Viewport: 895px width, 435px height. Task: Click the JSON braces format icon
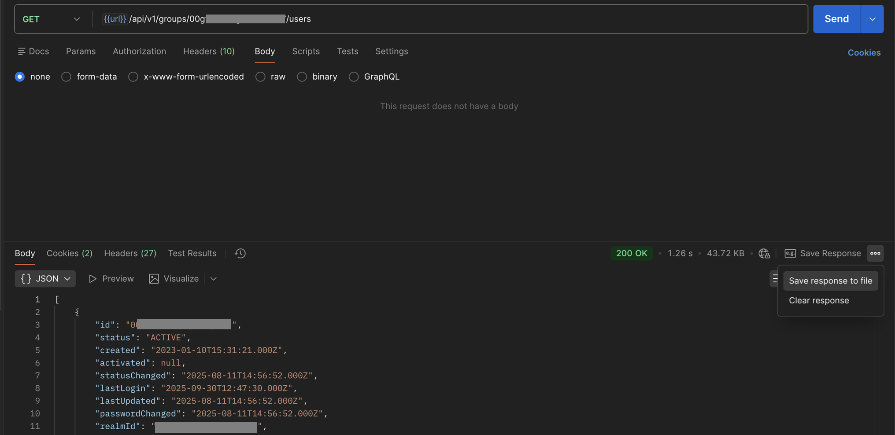(26, 279)
